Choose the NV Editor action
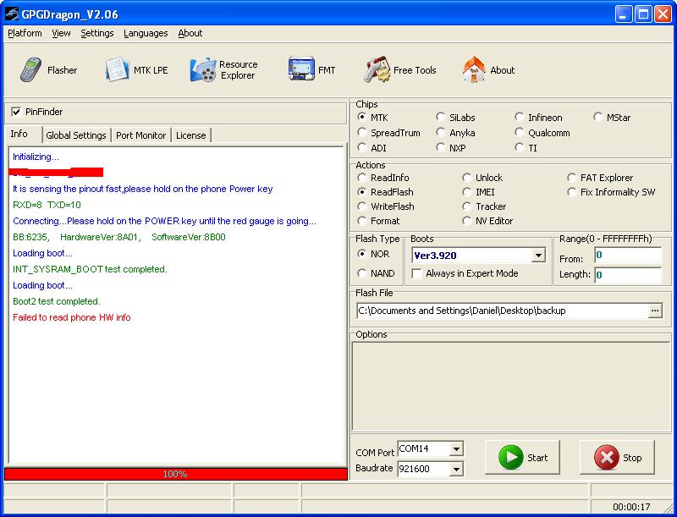Viewport: 677px width, 517px height. [x=466, y=221]
